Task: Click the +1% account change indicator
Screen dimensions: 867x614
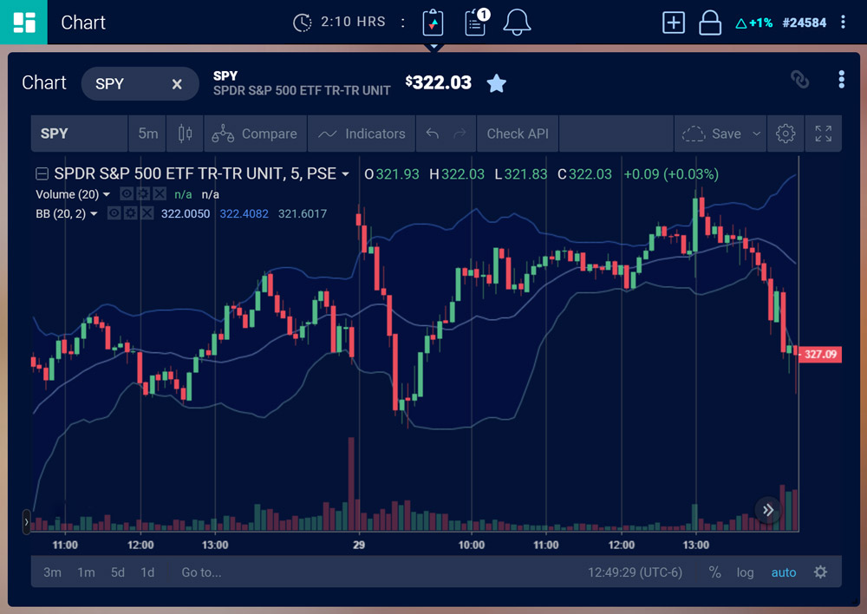Action: pos(753,23)
